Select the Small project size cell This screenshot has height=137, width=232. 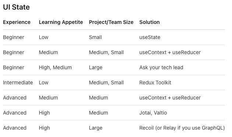95,37
